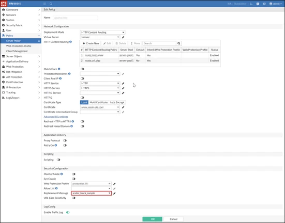Click pencil icon beside Replacement Message
Screen dimensions: 285x223
pos(114,194)
